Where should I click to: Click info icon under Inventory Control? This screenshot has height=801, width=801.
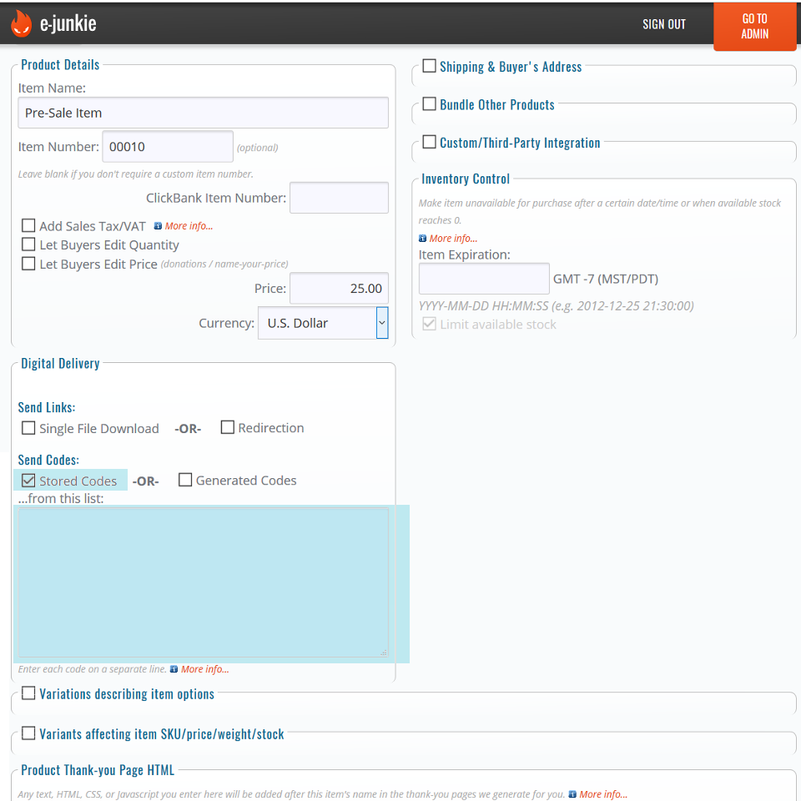(x=422, y=239)
